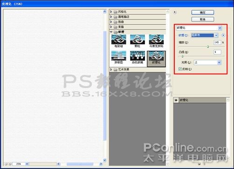Image resolution: width=234 pixels, height=169 pixels.
Task: Select the 颗粒 (Grain) filter thumbnail
Action: (138, 41)
